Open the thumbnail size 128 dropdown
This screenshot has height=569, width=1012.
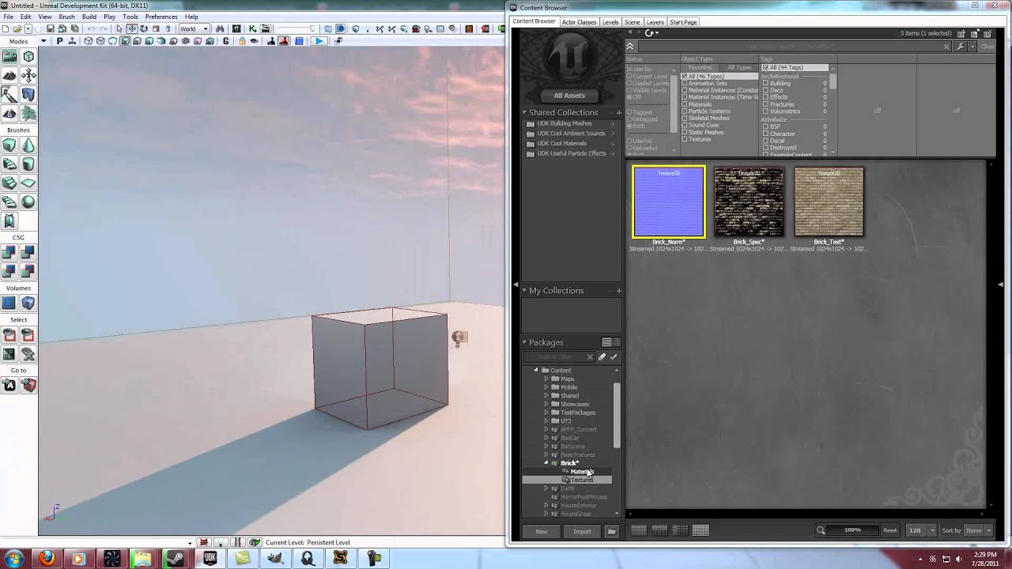921,530
